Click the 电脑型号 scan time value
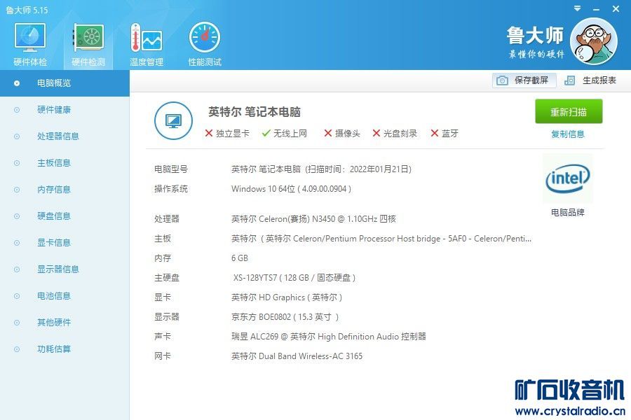Viewport: 631px width, 420px height. (x=321, y=169)
